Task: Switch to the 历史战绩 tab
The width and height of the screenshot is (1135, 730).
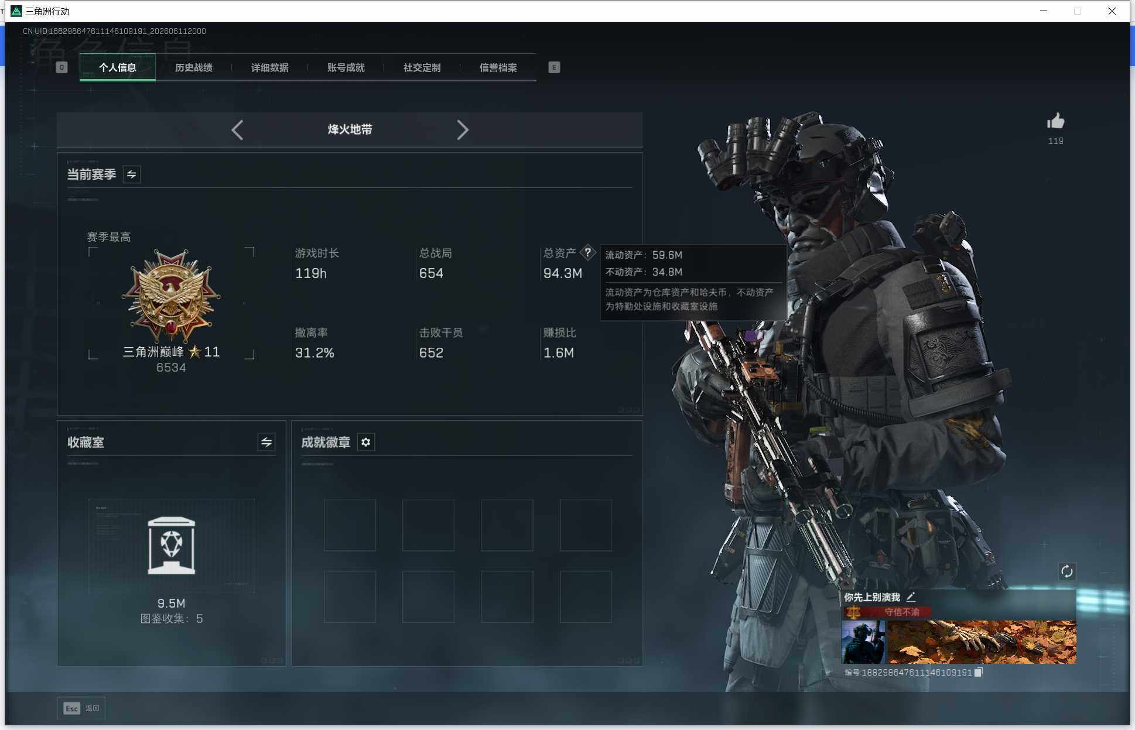Action: [194, 67]
